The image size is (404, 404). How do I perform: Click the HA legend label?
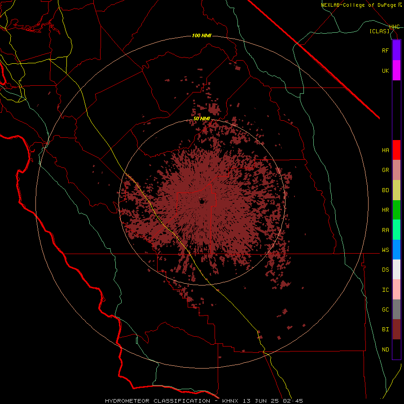(385, 150)
